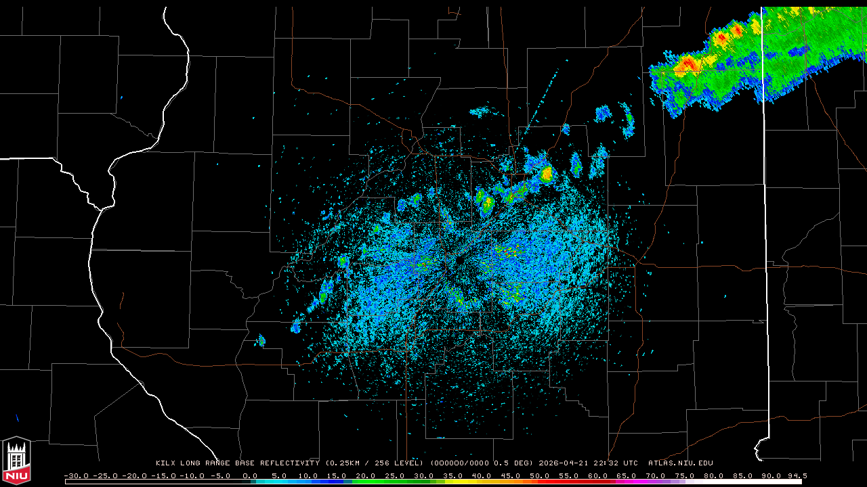Image resolution: width=867 pixels, height=487 pixels.
Task: Click the 94.5 legend scale label
Action: pyautogui.click(x=797, y=476)
